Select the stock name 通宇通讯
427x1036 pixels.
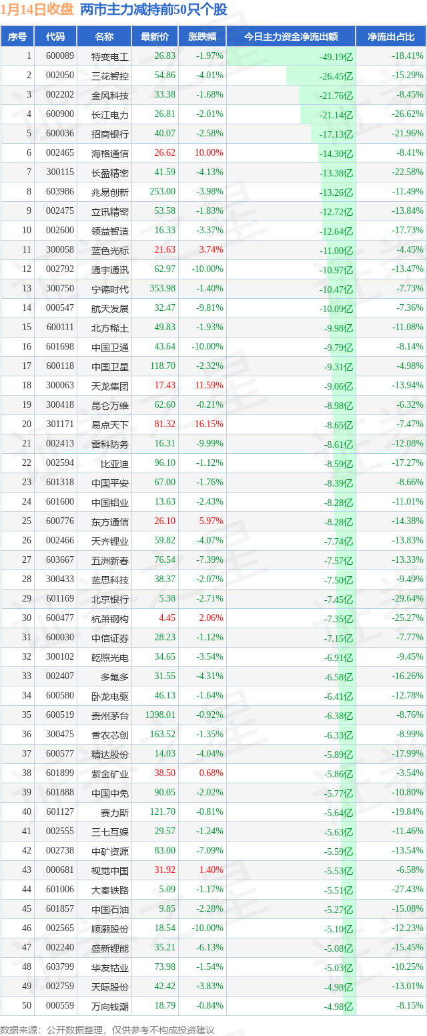(110, 270)
